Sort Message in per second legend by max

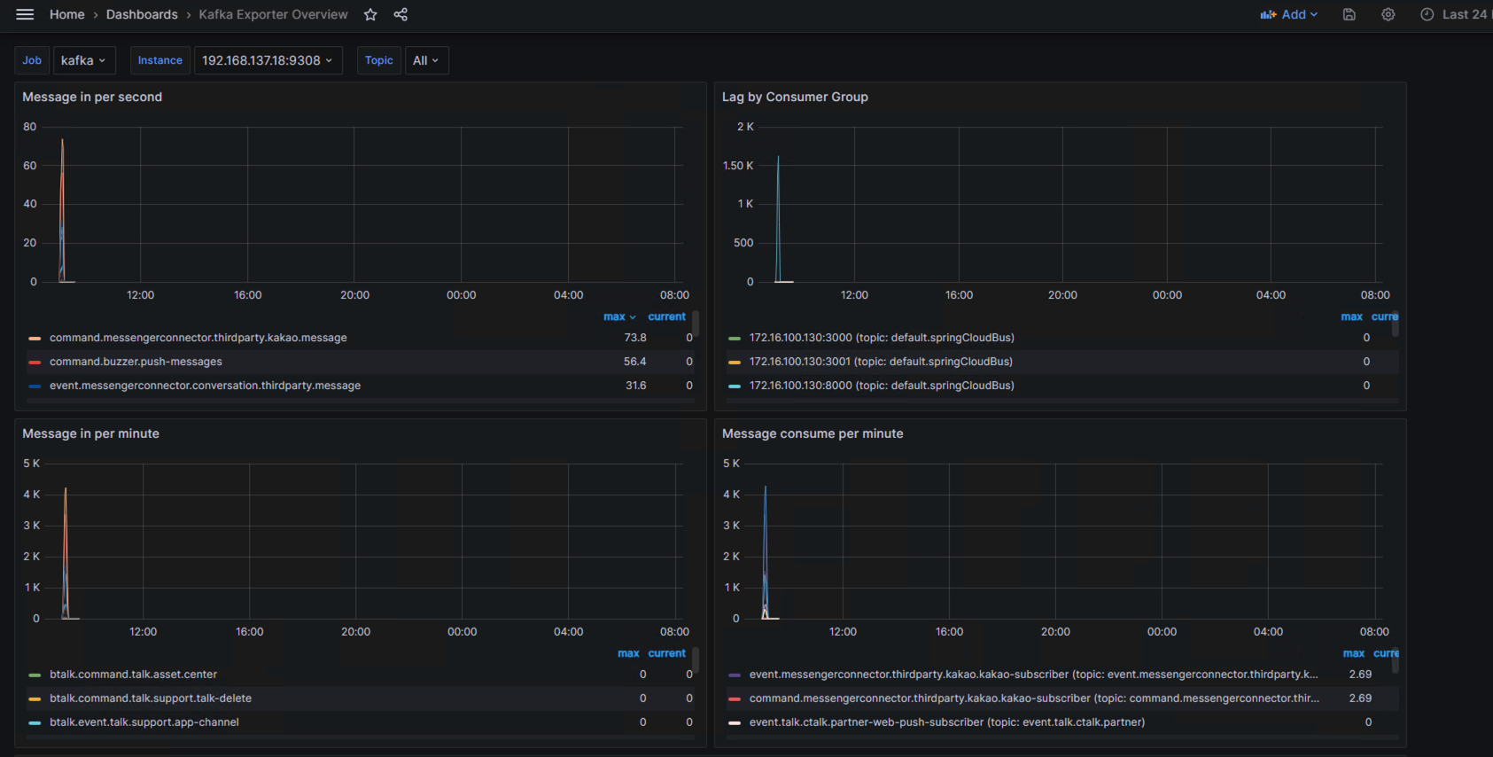[x=615, y=316]
